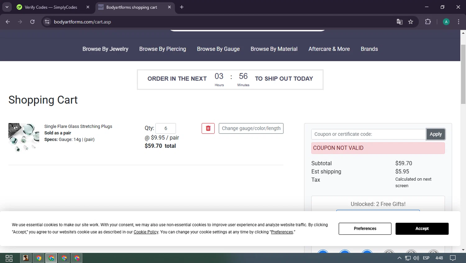Click Change gauge/color/length button
The width and height of the screenshot is (466, 263).
click(x=251, y=128)
